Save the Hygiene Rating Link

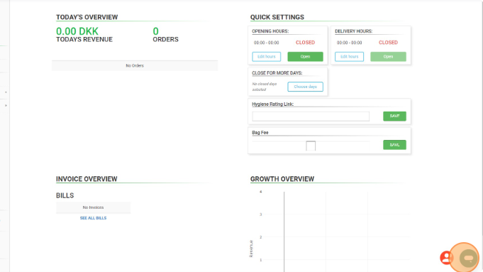[394, 116]
